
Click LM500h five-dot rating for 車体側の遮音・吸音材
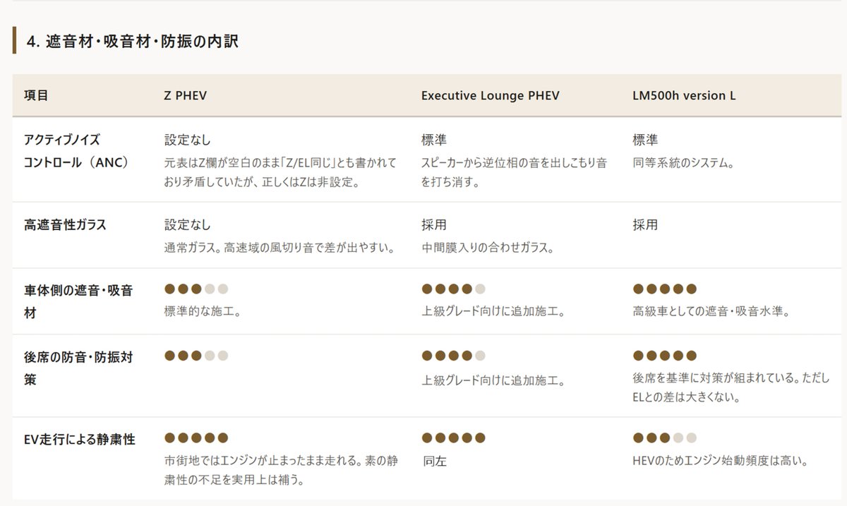click(x=665, y=289)
